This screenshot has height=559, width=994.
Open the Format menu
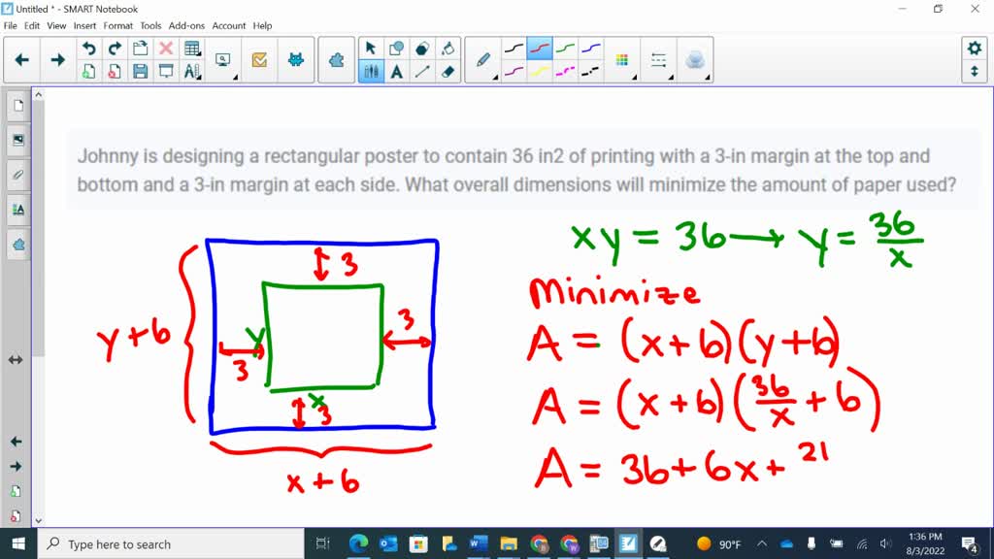pyautogui.click(x=117, y=25)
